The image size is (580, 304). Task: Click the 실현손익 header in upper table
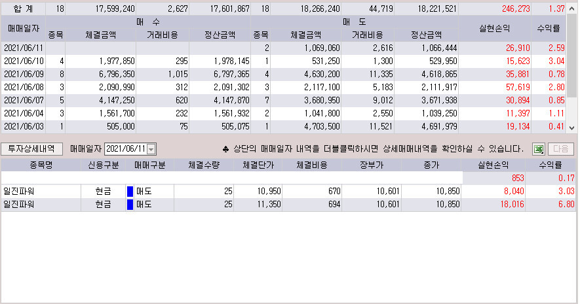(495, 28)
